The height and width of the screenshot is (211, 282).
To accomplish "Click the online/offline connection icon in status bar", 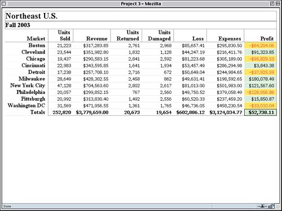I will 262,206.
